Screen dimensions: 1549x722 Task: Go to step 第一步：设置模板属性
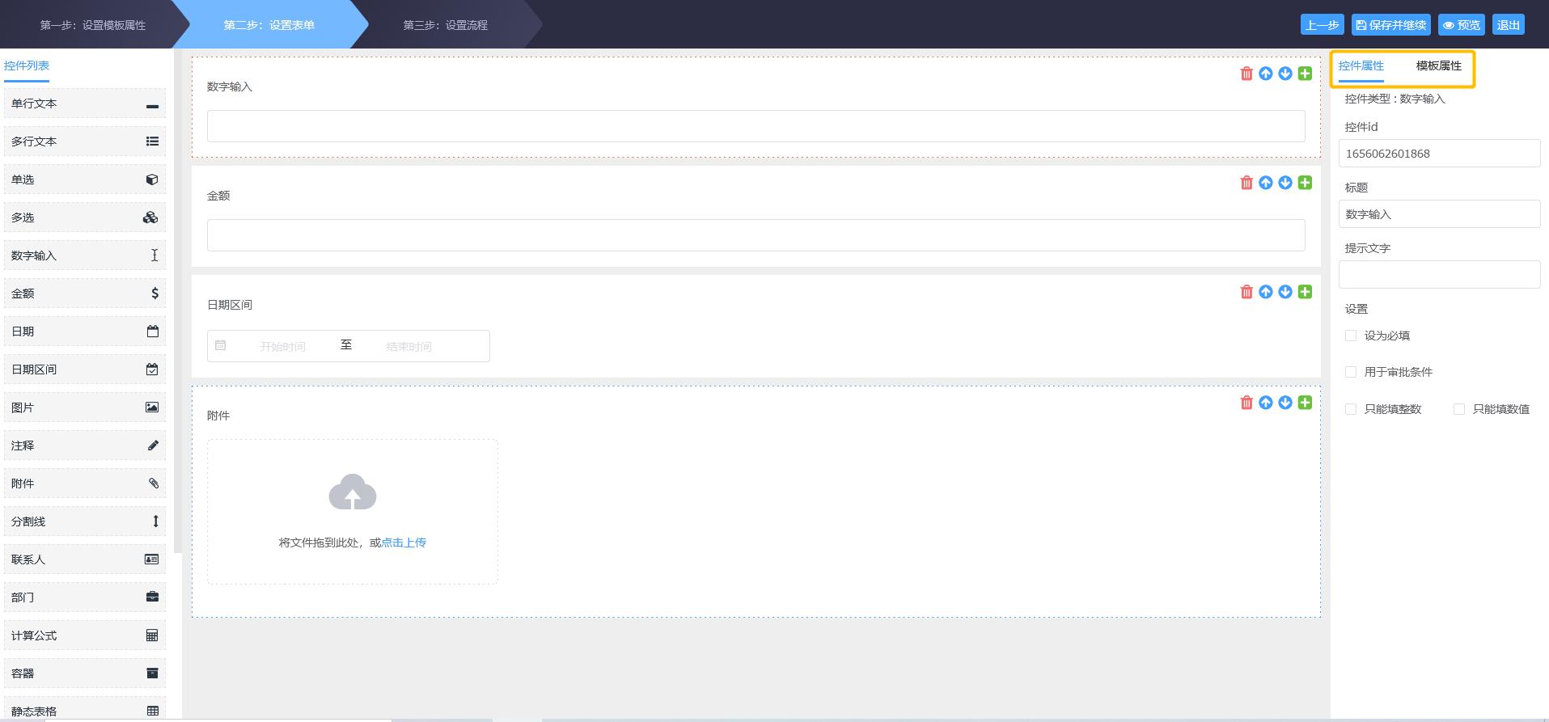(93, 25)
